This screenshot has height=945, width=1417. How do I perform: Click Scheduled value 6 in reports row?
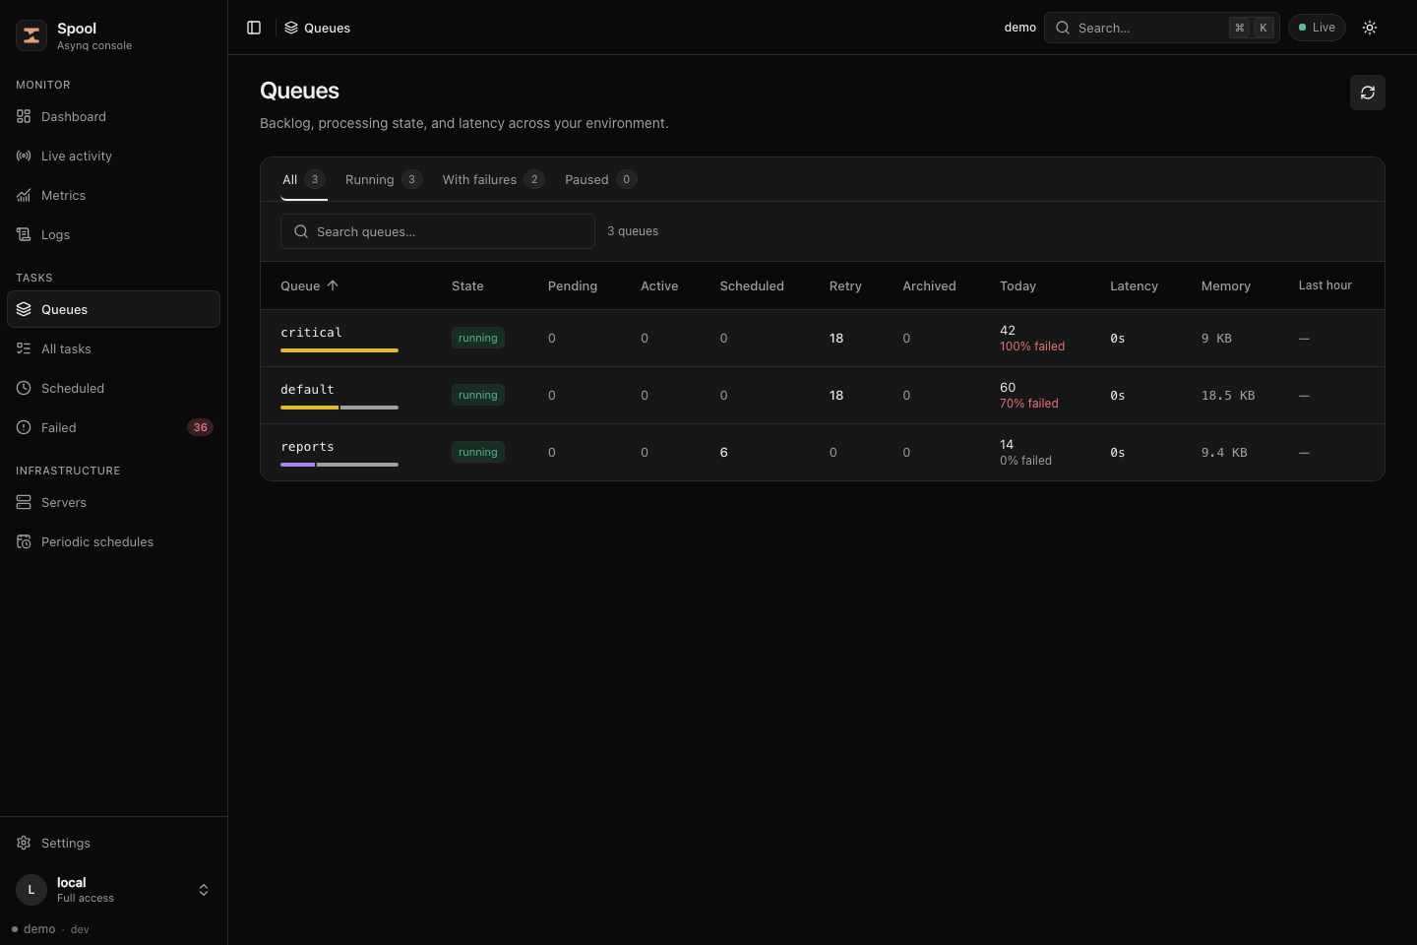tap(723, 452)
